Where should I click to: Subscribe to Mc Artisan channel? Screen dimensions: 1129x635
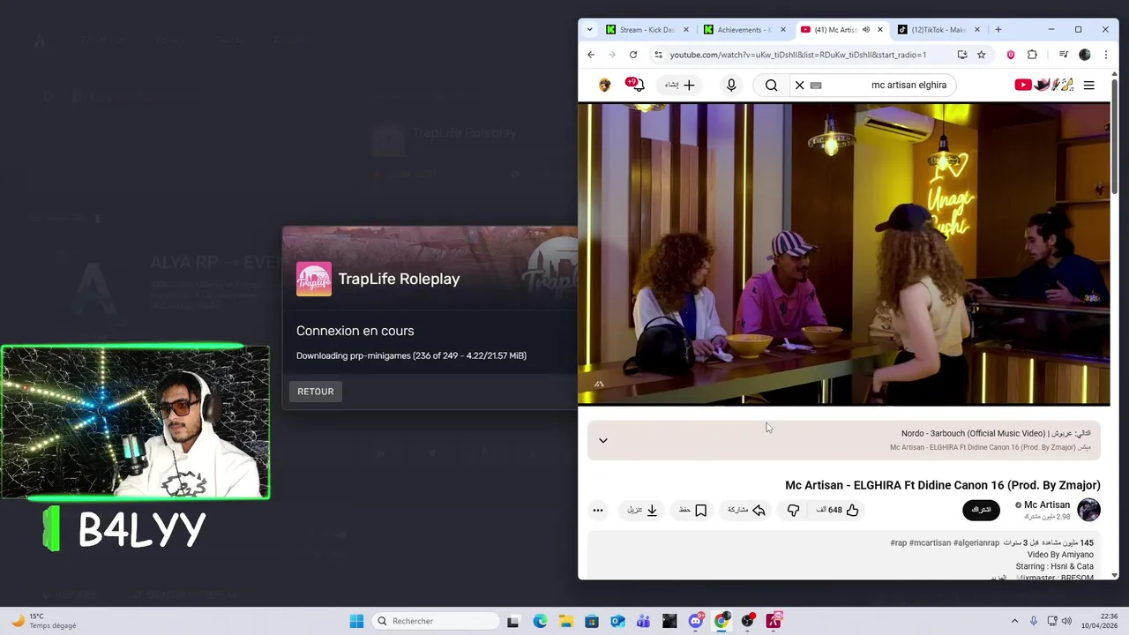pyautogui.click(x=982, y=510)
